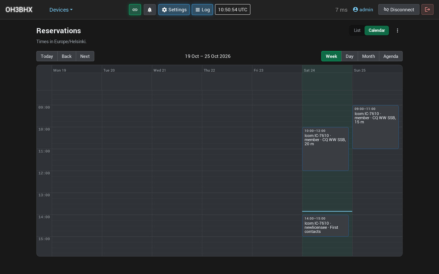Open the Sat 24 day header
Screen dimensions: 439x274
(x=309, y=70)
